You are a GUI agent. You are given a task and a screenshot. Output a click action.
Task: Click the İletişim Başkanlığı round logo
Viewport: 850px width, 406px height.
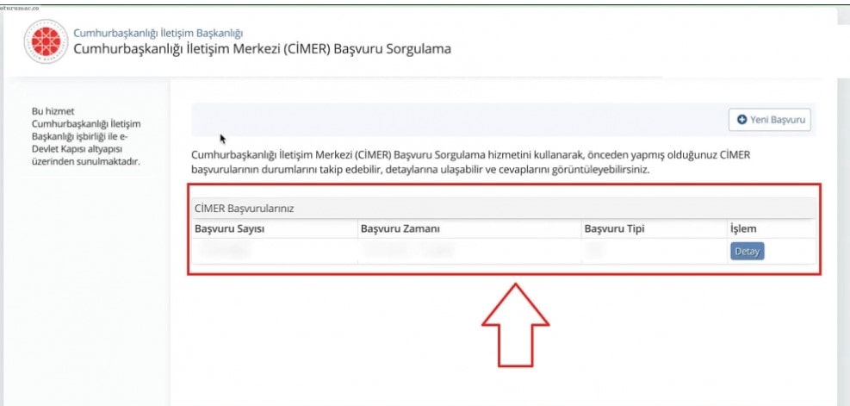pyautogui.click(x=46, y=41)
